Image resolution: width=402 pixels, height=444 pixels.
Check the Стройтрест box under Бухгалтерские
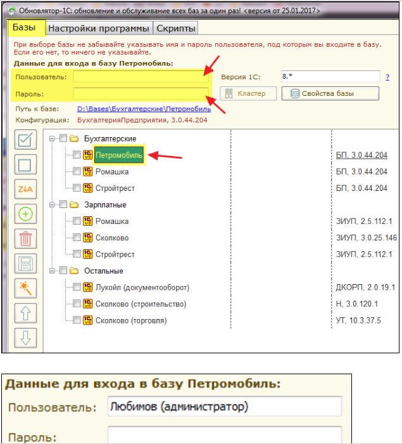(x=77, y=188)
